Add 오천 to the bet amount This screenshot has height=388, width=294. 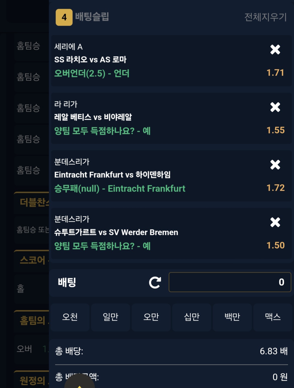point(70,317)
